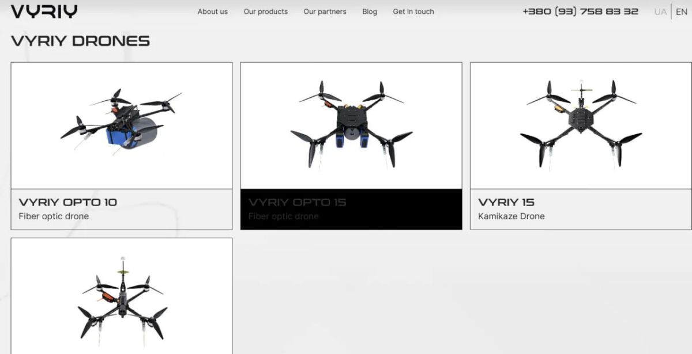Open the Our products menu item
692x354 pixels.
(x=265, y=12)
